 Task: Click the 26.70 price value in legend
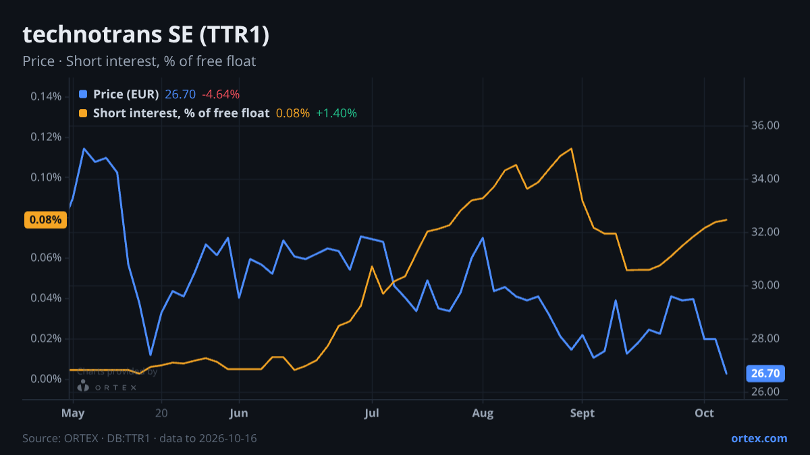[x=180, y=94]
